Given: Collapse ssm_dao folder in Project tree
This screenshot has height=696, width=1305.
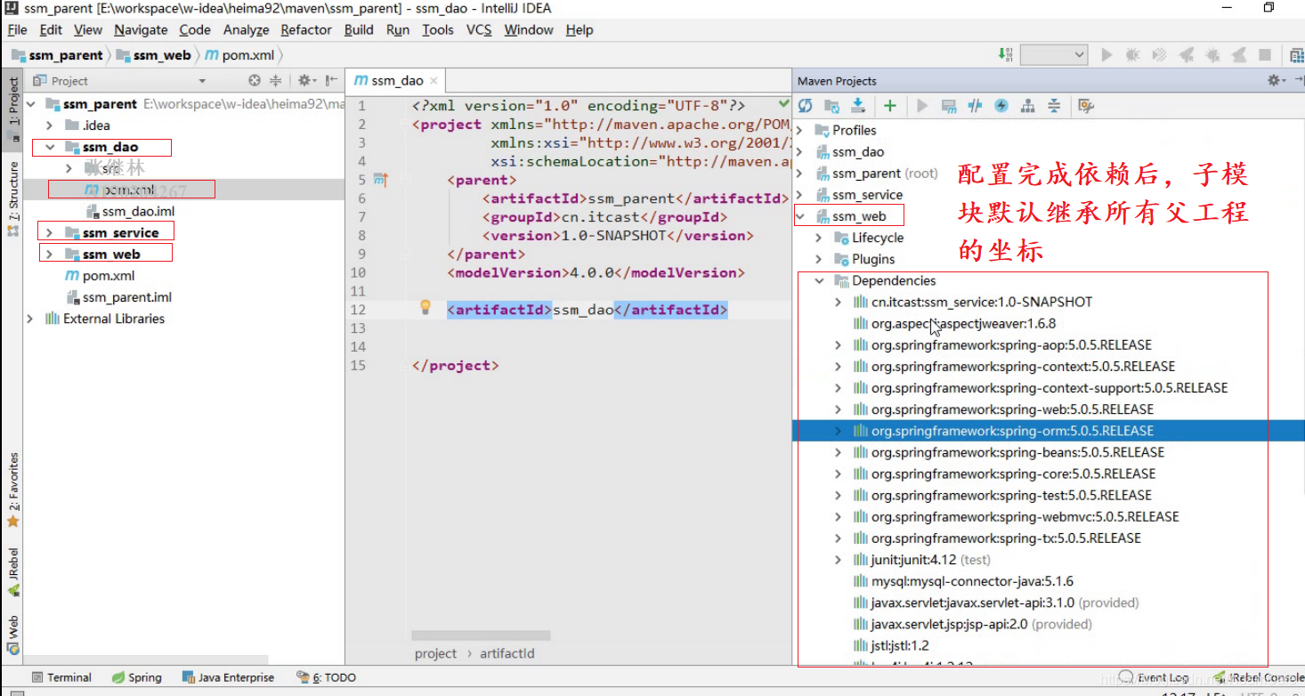Looking at the screenshot, I should point(50,147).
